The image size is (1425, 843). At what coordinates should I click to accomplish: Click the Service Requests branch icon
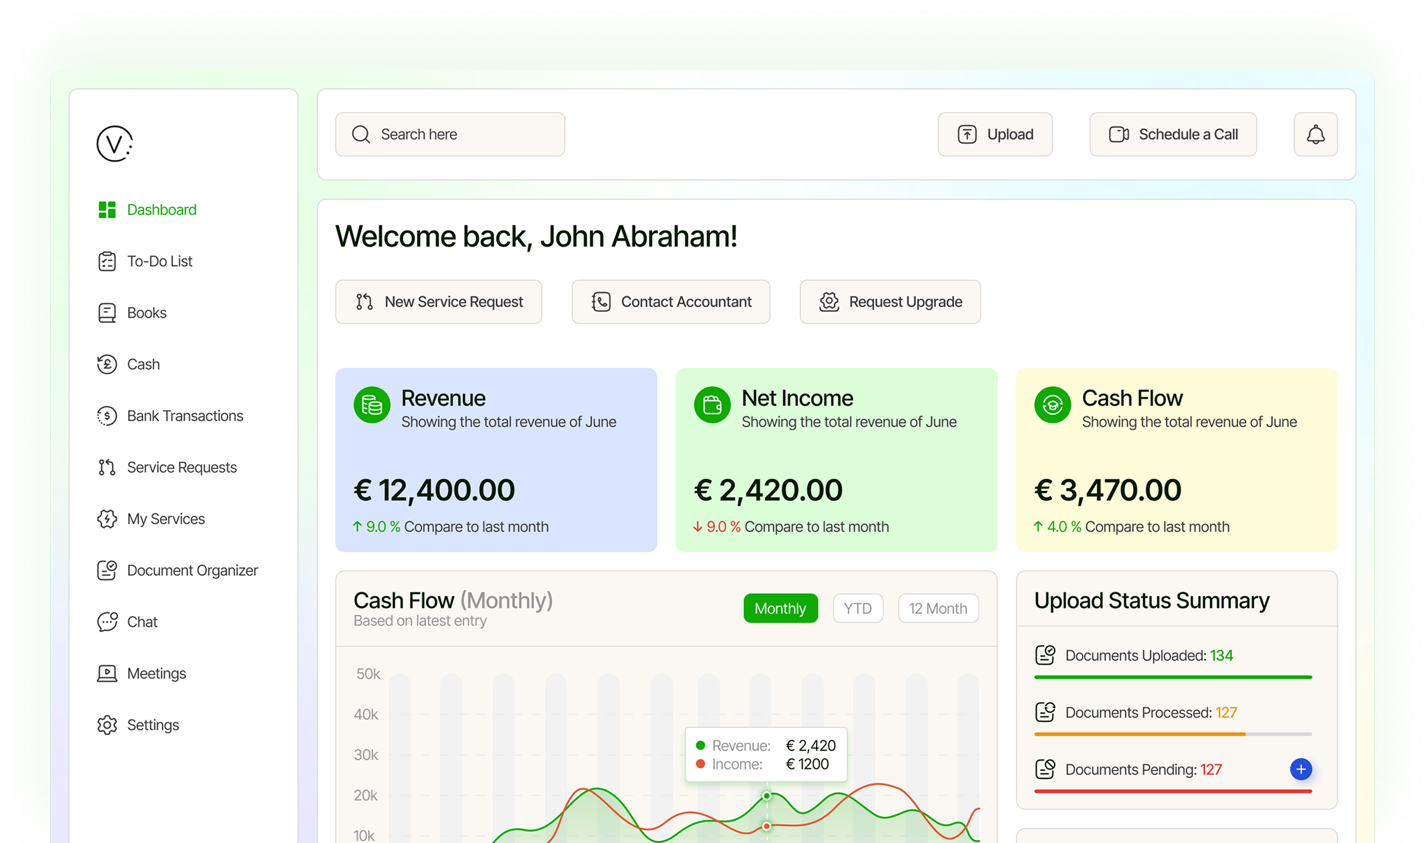tap(107, 468)
